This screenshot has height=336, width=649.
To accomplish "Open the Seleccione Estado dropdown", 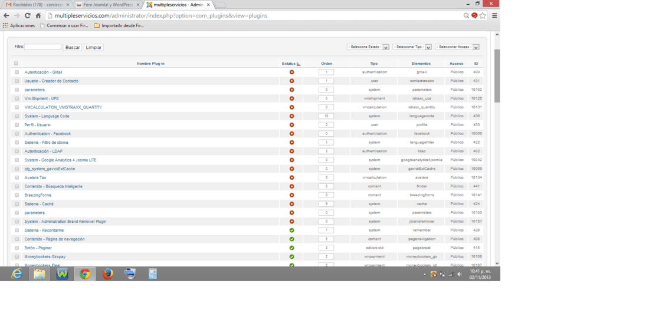I will [x=368, y=47].
